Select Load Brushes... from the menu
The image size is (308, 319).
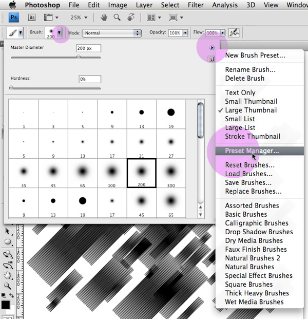tap(260, 174)
